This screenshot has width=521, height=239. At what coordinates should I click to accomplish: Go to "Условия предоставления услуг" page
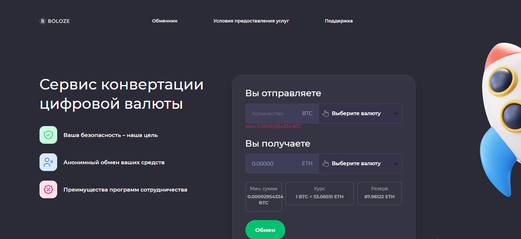coord(251,21)
